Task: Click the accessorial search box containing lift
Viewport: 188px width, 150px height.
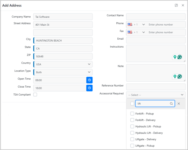Action: tap(155, 104)
